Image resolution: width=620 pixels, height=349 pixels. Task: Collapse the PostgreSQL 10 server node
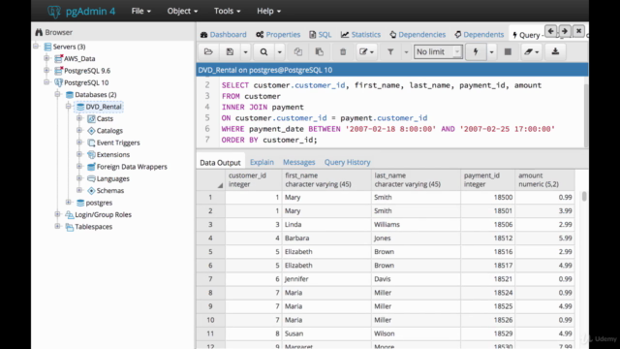pyautogui.click(x=46, y=82)
